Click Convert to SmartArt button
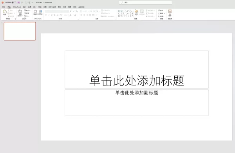Image resolution: width=235 pixels, height=153 pixels. tap(108, 16)
